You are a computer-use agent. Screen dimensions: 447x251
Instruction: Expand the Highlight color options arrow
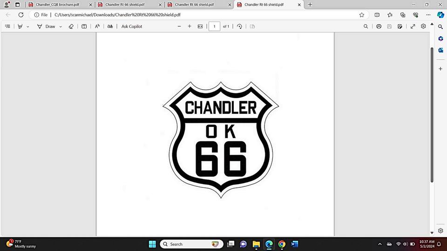pos(27,26)
